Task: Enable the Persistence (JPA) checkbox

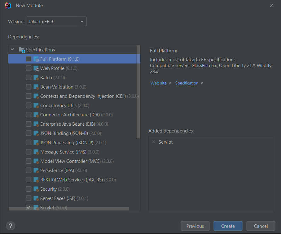Action: coord(29,171)
